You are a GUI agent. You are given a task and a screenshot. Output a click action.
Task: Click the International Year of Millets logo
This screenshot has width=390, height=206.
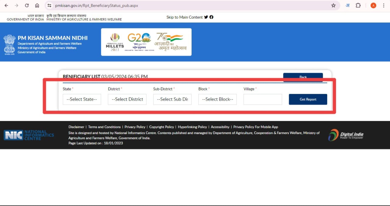point(115,42)
